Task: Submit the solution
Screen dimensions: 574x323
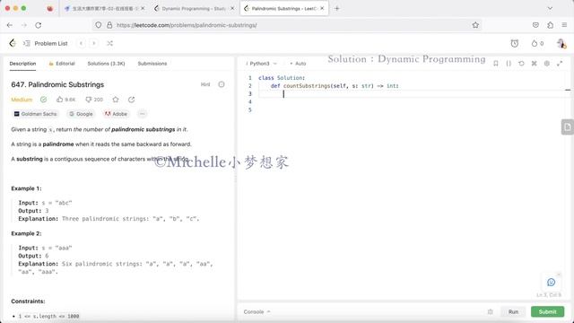Action: click(547, 311)
